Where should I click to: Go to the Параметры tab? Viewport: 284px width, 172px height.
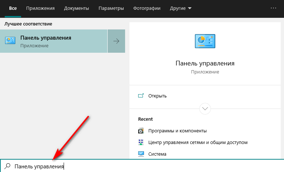point(111,8)
